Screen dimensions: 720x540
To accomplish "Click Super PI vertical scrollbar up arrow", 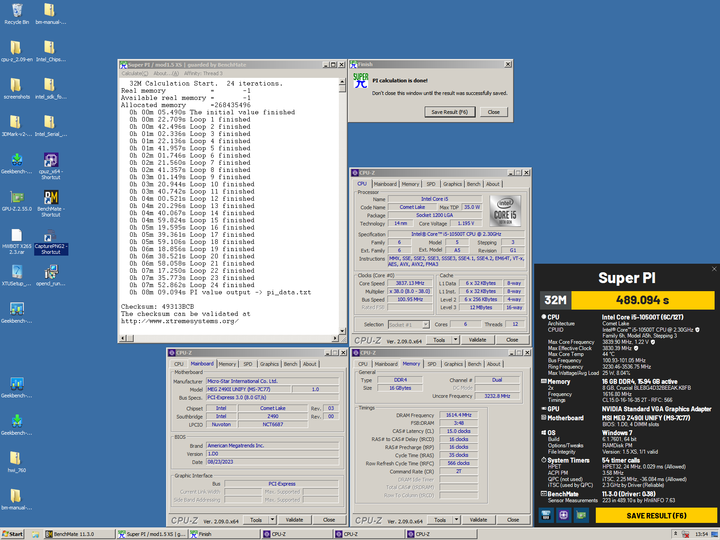I will 342,81.
